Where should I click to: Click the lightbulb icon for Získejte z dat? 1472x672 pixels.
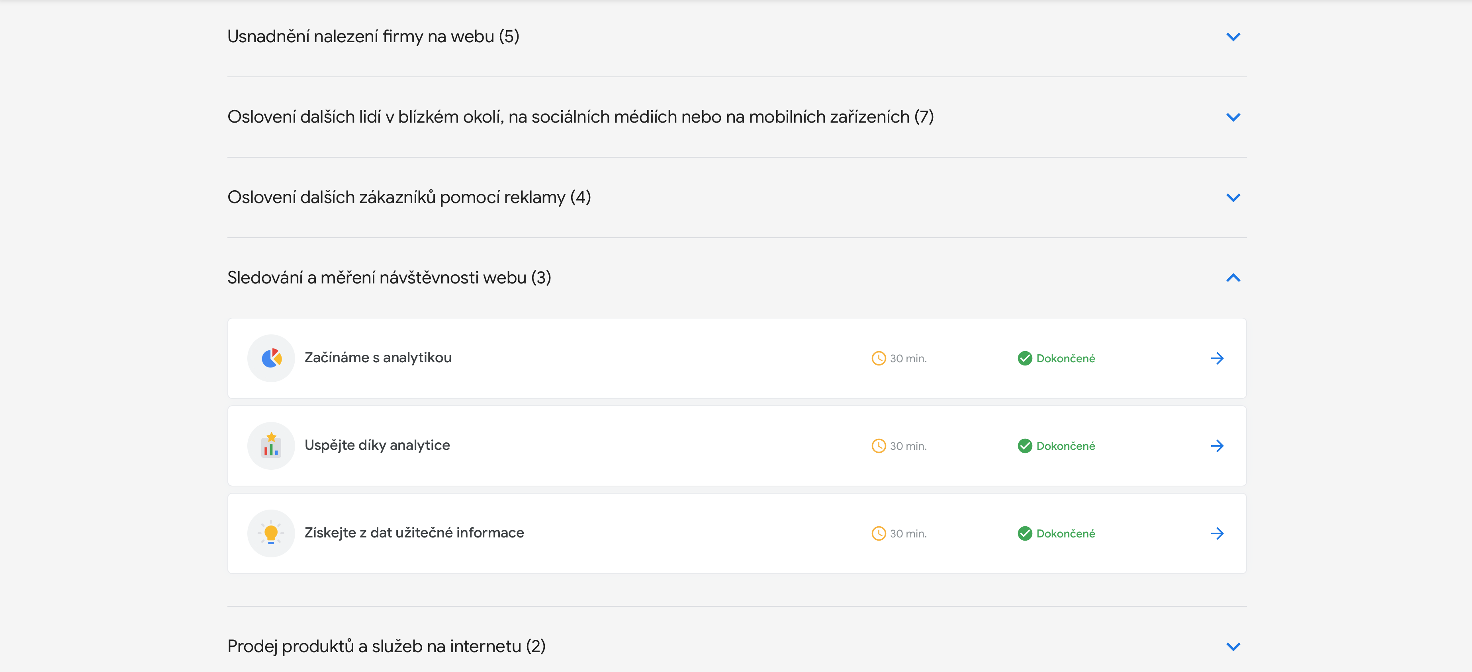(x=271, y=533)
